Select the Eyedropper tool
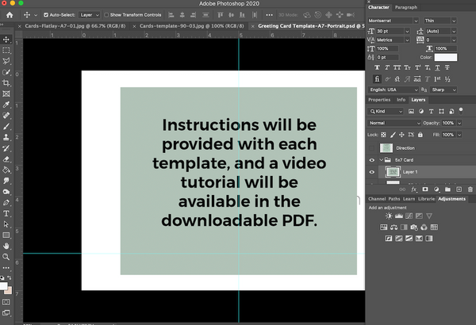 [6, 105]
